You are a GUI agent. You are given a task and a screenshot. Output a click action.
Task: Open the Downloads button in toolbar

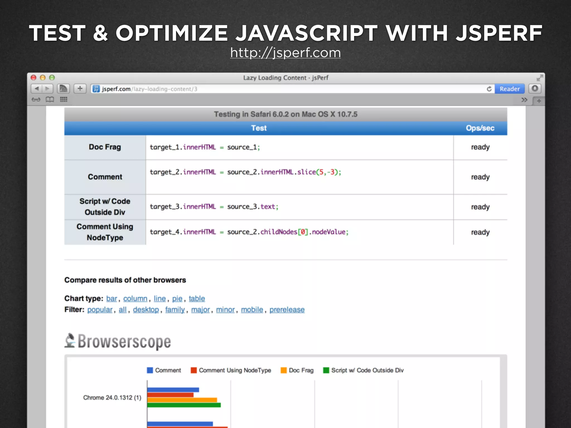click(535, 89)
